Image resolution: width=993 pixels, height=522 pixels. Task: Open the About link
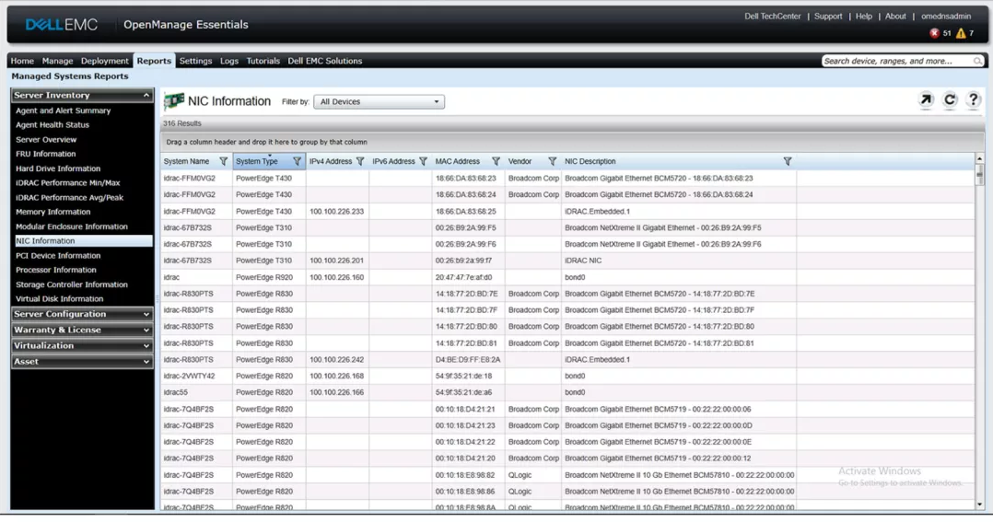point(895,17)
